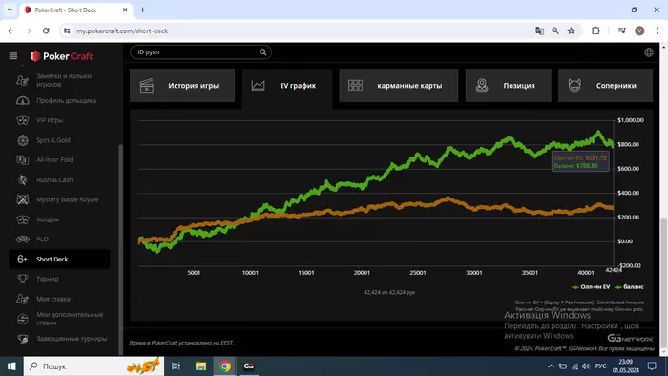Viewport: 668px width, 376px height.
Task: Toggle баланс series in legend
Action: pos(629,287)
